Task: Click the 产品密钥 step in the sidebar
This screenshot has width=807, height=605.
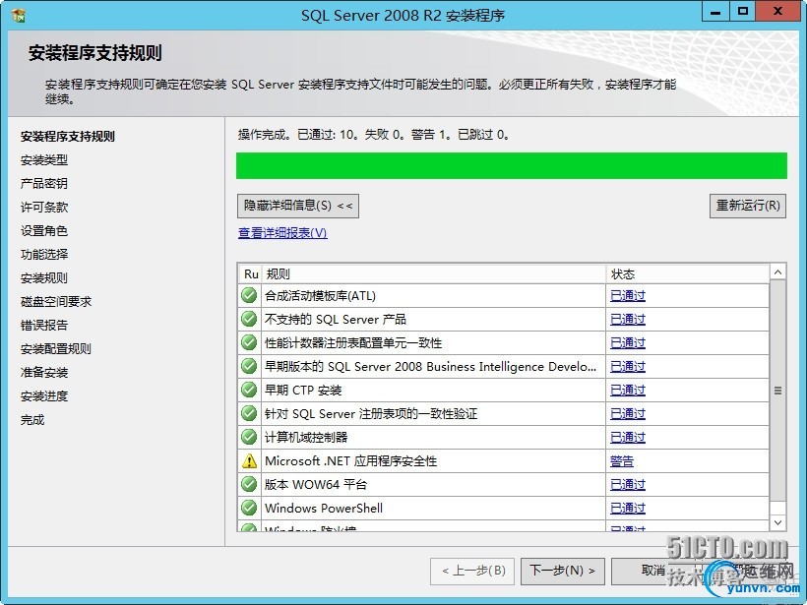Action: coord(44,184)
